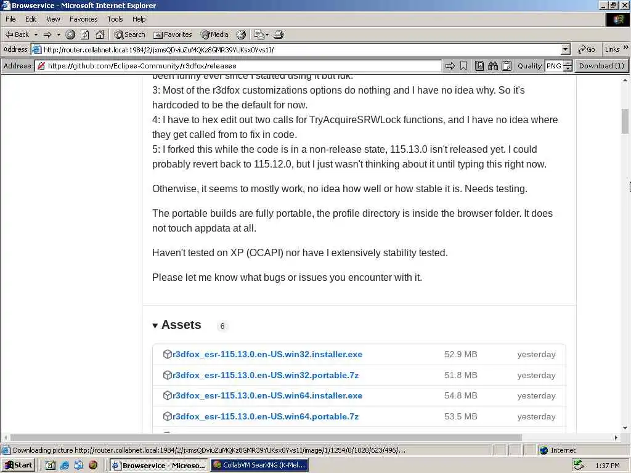Open the File menu
Screen dimensions: 631x473
(10, 19)
